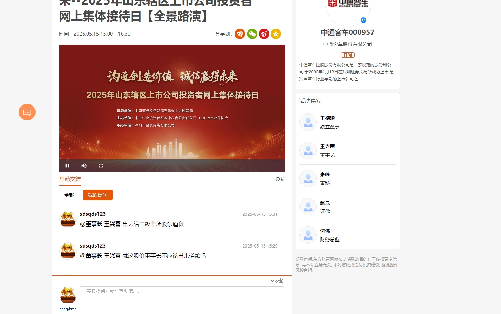
Task: Switch to 互动交流 tab
Action: (x=70, y=179)
